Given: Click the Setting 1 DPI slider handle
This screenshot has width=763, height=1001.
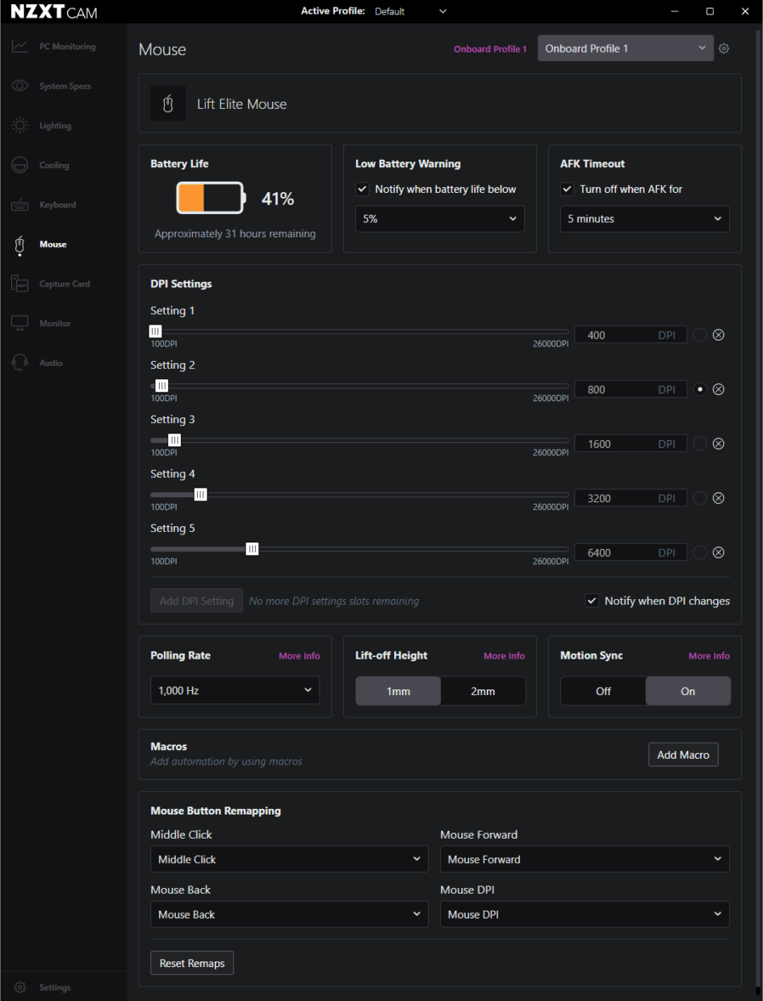Looking at the screenshot, I should pos(155,331).
